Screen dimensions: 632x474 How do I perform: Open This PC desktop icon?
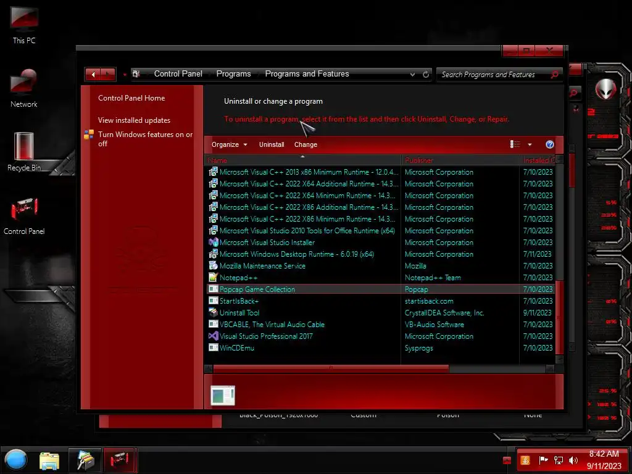tap(24, 25)
